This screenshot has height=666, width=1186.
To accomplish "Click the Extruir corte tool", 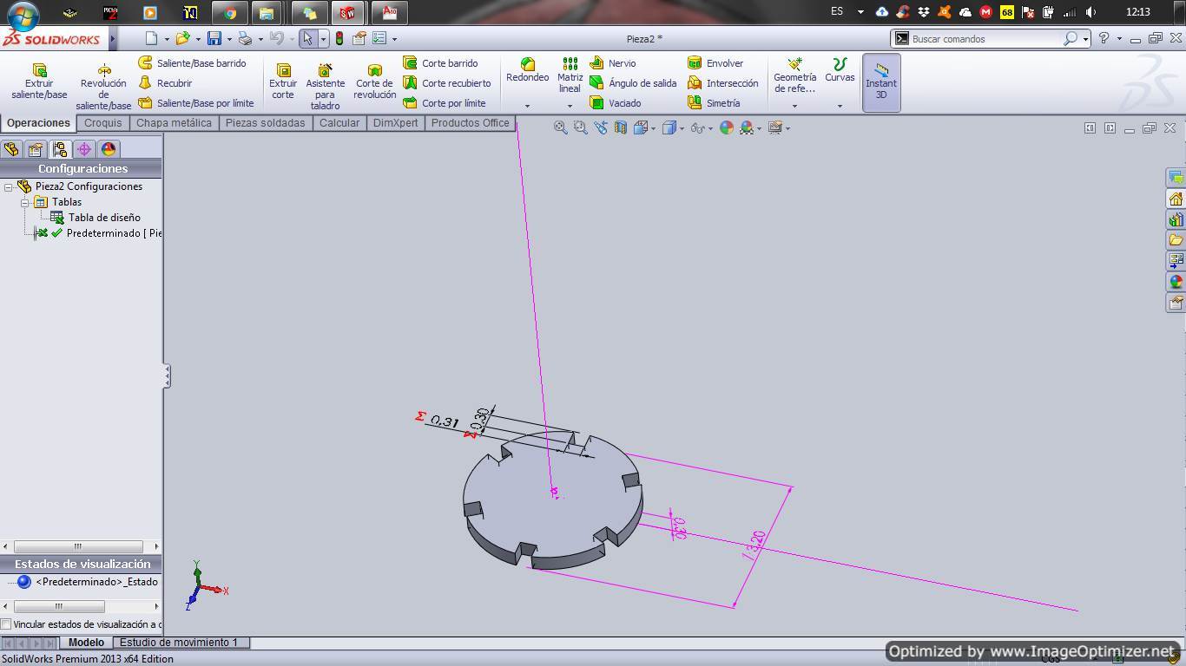I will (283, 82).
